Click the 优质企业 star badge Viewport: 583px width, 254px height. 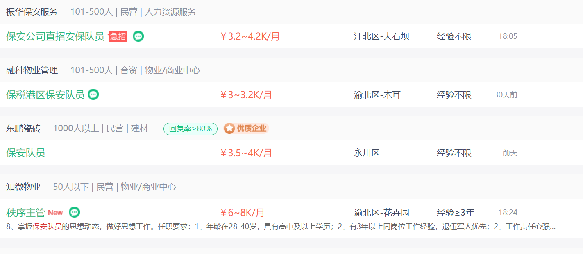246,128
